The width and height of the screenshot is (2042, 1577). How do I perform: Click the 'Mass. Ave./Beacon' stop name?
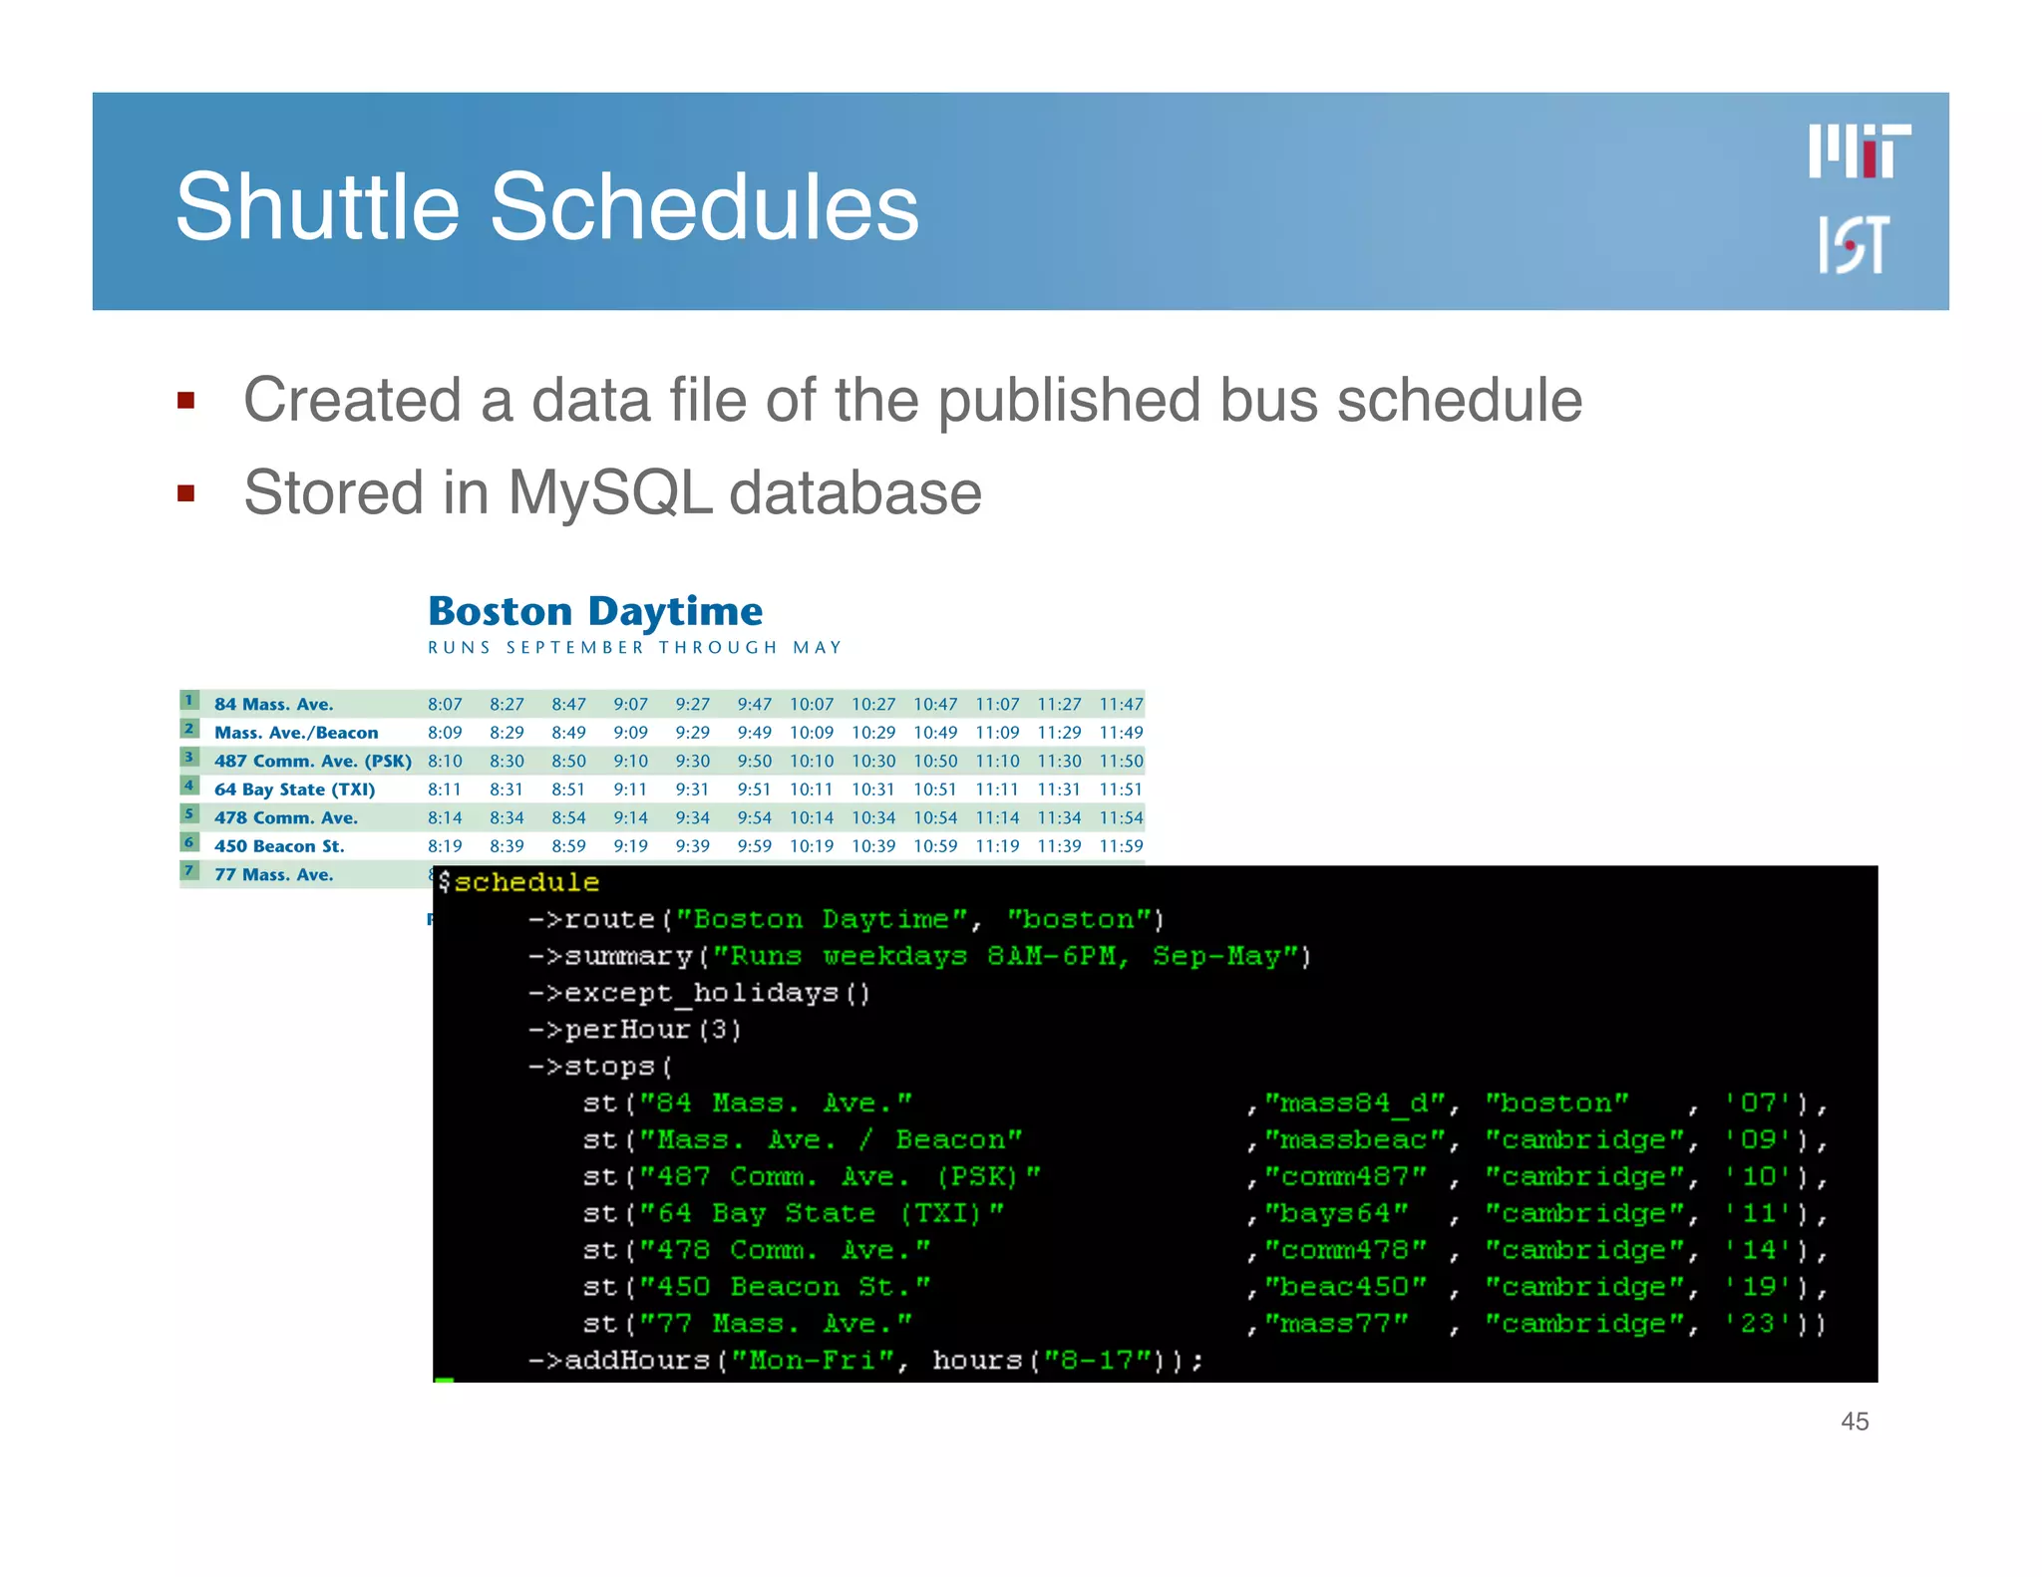296,733
